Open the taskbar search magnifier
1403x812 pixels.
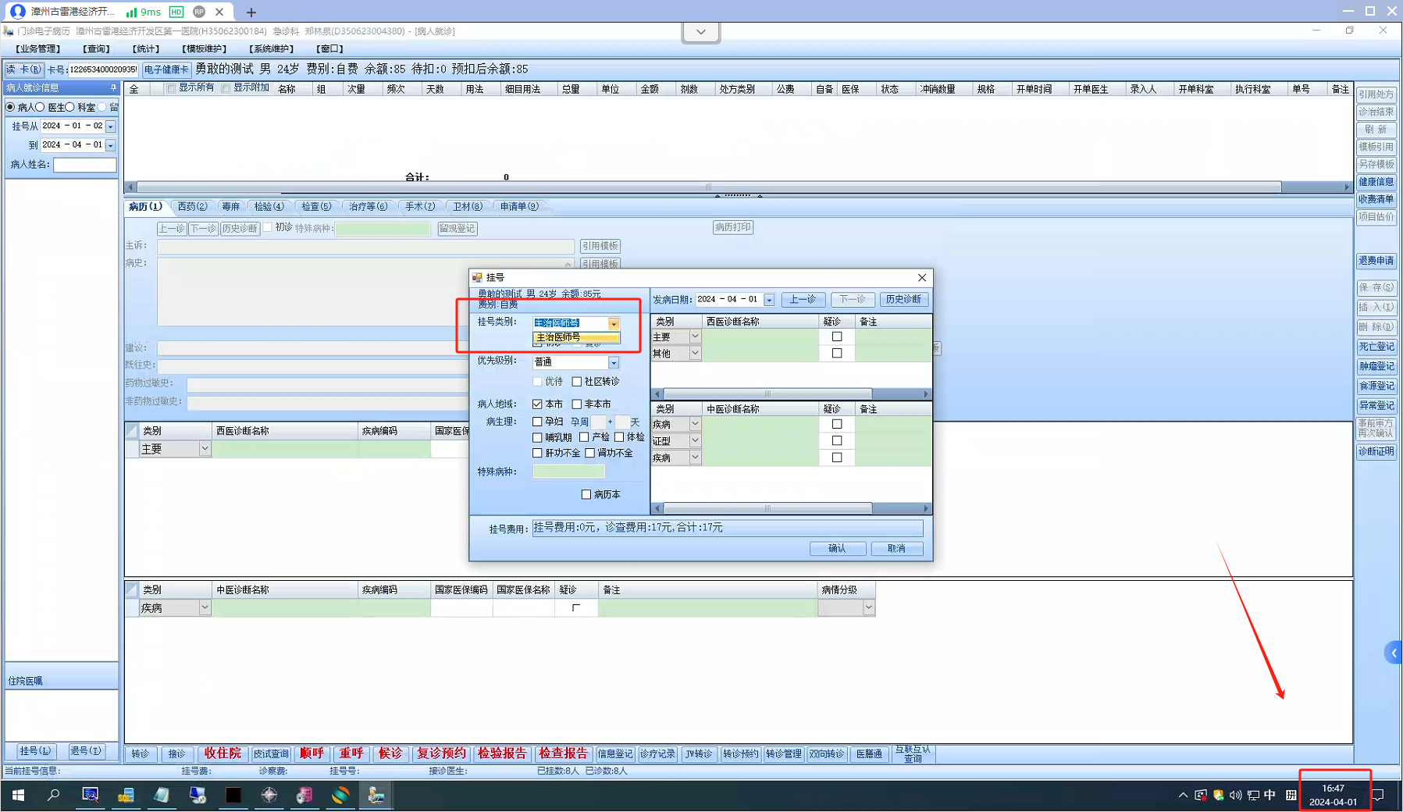pyautogui.click(x=54, y=796)
